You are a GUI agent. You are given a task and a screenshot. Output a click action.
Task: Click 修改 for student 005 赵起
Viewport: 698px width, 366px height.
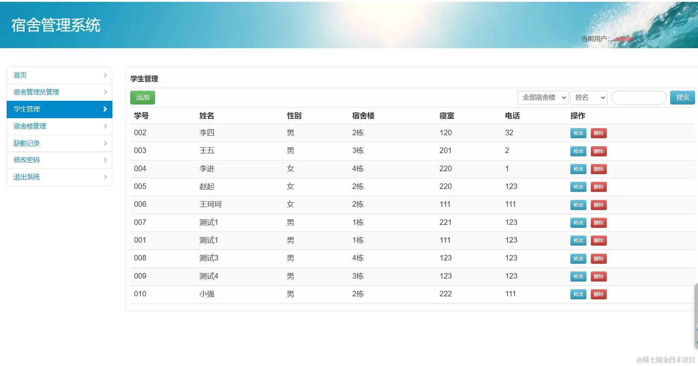[x=578, y=187]
